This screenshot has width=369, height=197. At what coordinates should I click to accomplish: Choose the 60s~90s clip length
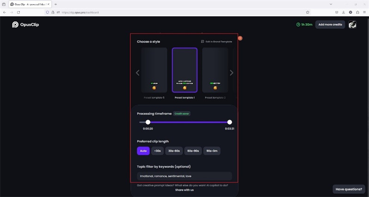tap(193, 151)
